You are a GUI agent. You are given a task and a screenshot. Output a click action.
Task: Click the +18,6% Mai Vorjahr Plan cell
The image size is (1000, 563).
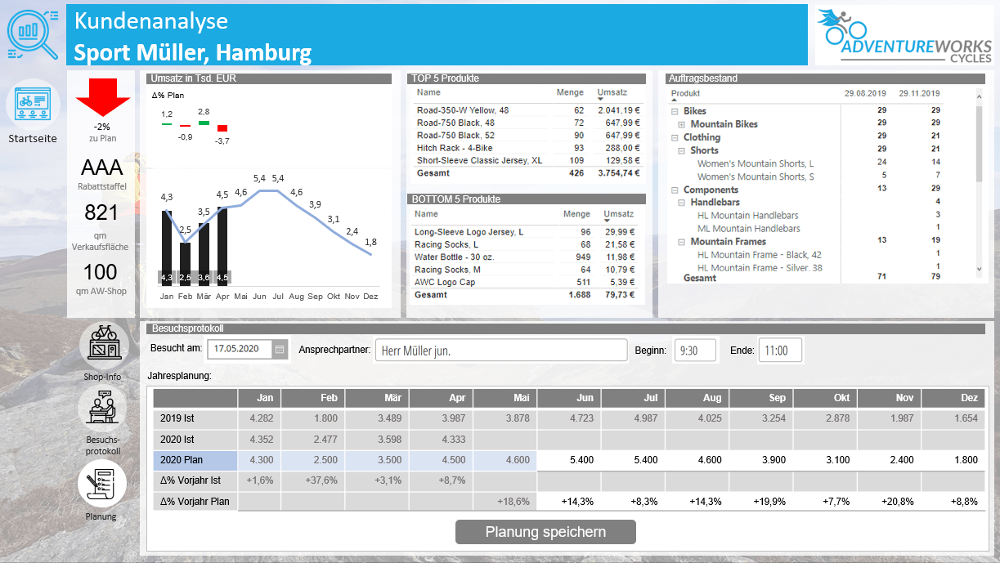(x=504, y=502)
